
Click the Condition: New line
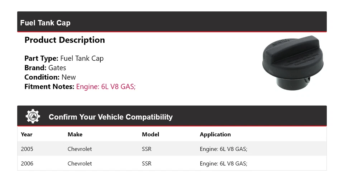[50, 77]
